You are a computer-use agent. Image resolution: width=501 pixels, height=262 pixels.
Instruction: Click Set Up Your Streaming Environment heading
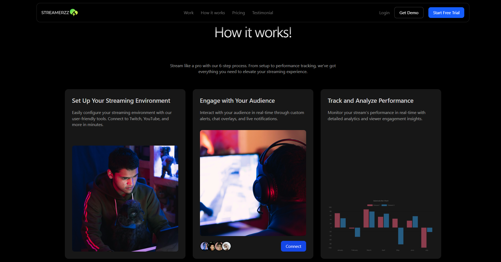point(121,101)
